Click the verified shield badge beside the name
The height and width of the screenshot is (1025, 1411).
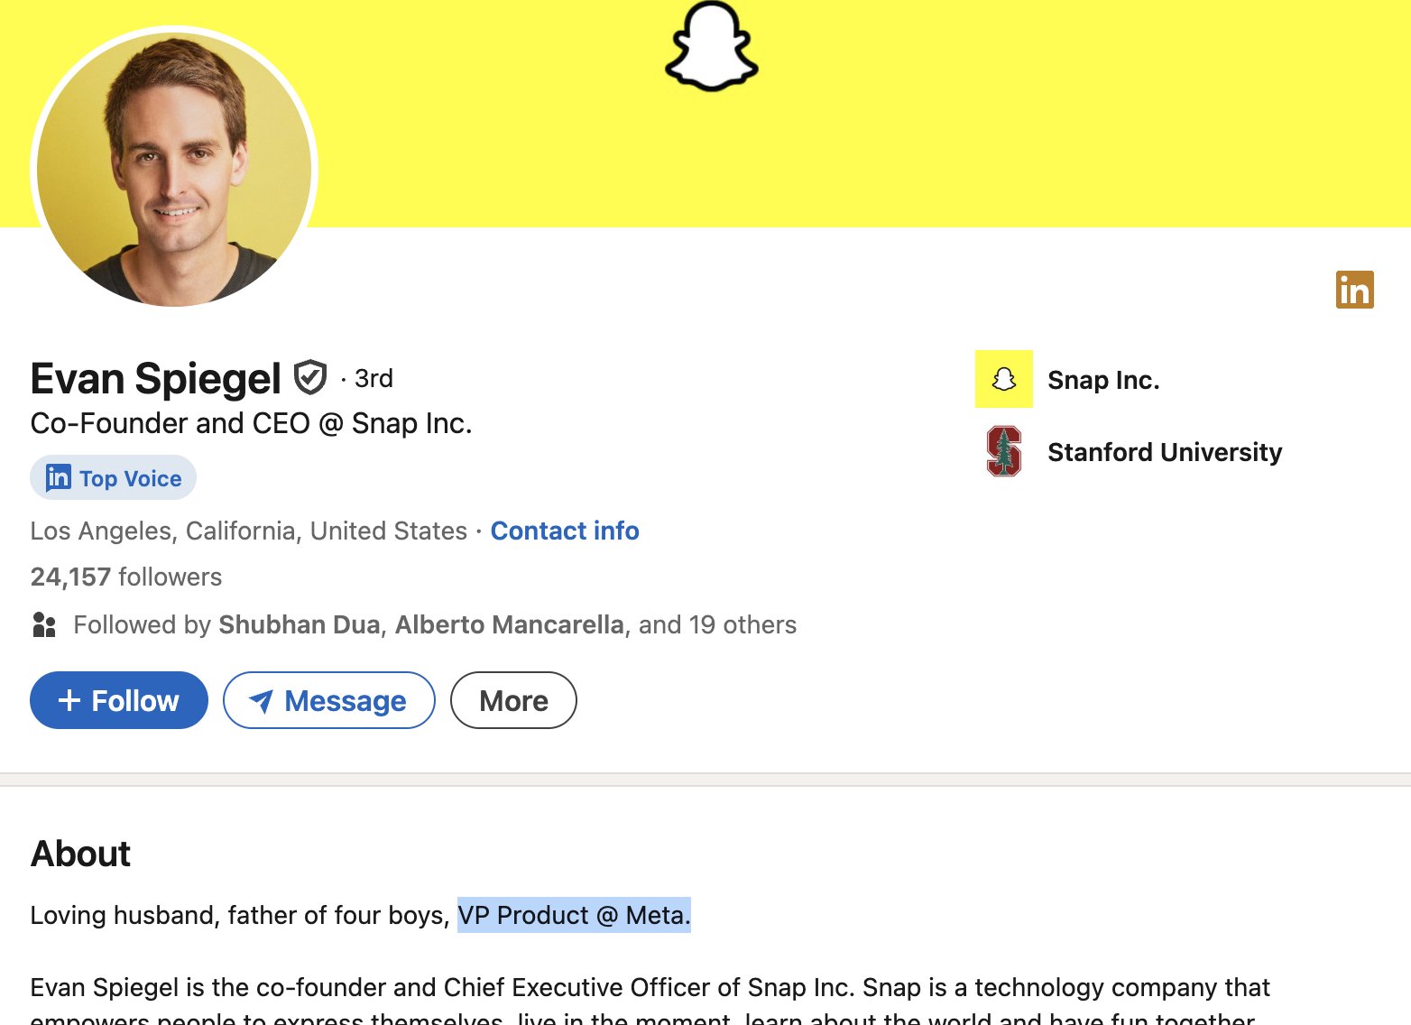(x=310, y=377)
